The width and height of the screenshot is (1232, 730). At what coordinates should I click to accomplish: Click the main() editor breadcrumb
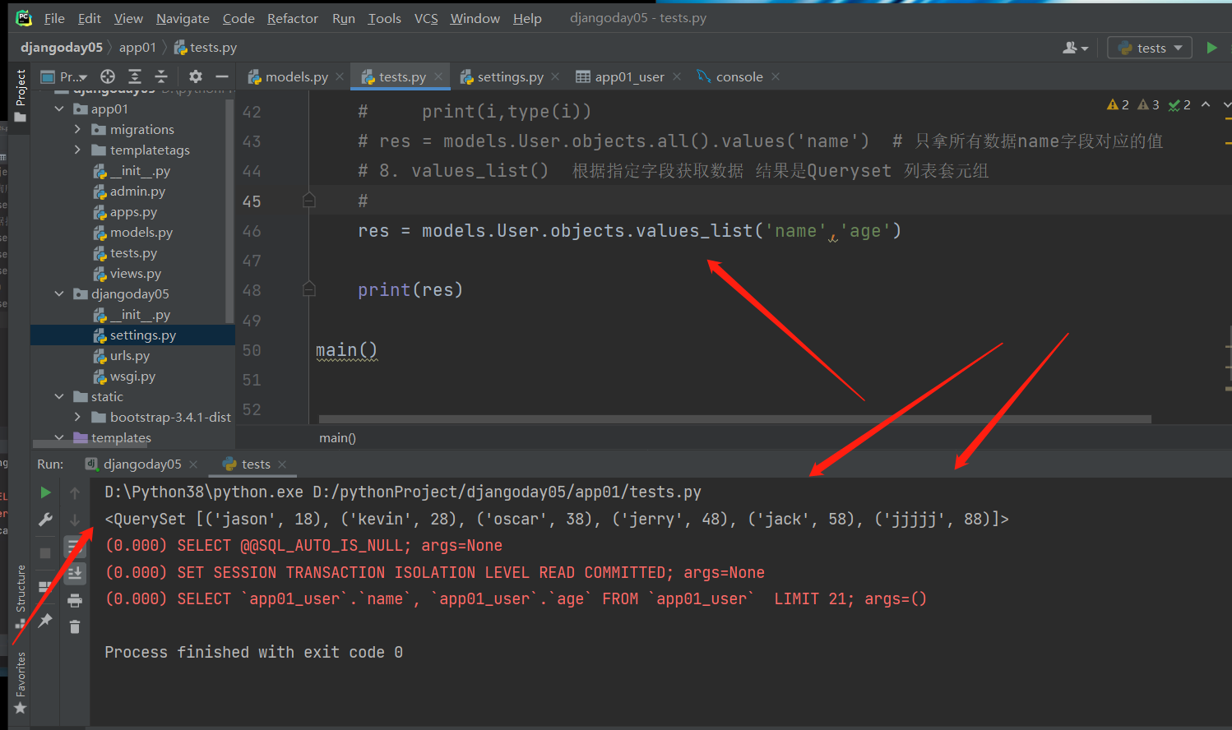point(337,438)
